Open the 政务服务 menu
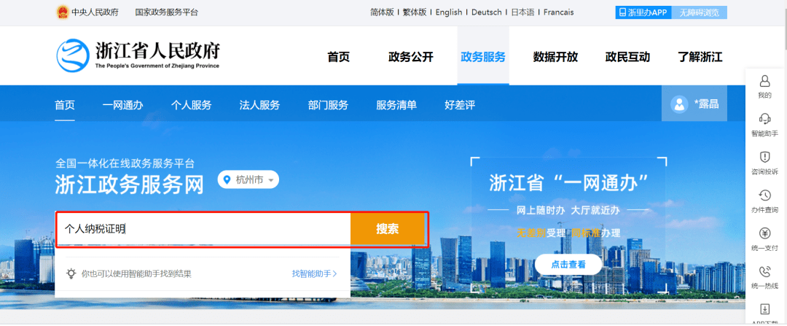 tap(483, 57)
